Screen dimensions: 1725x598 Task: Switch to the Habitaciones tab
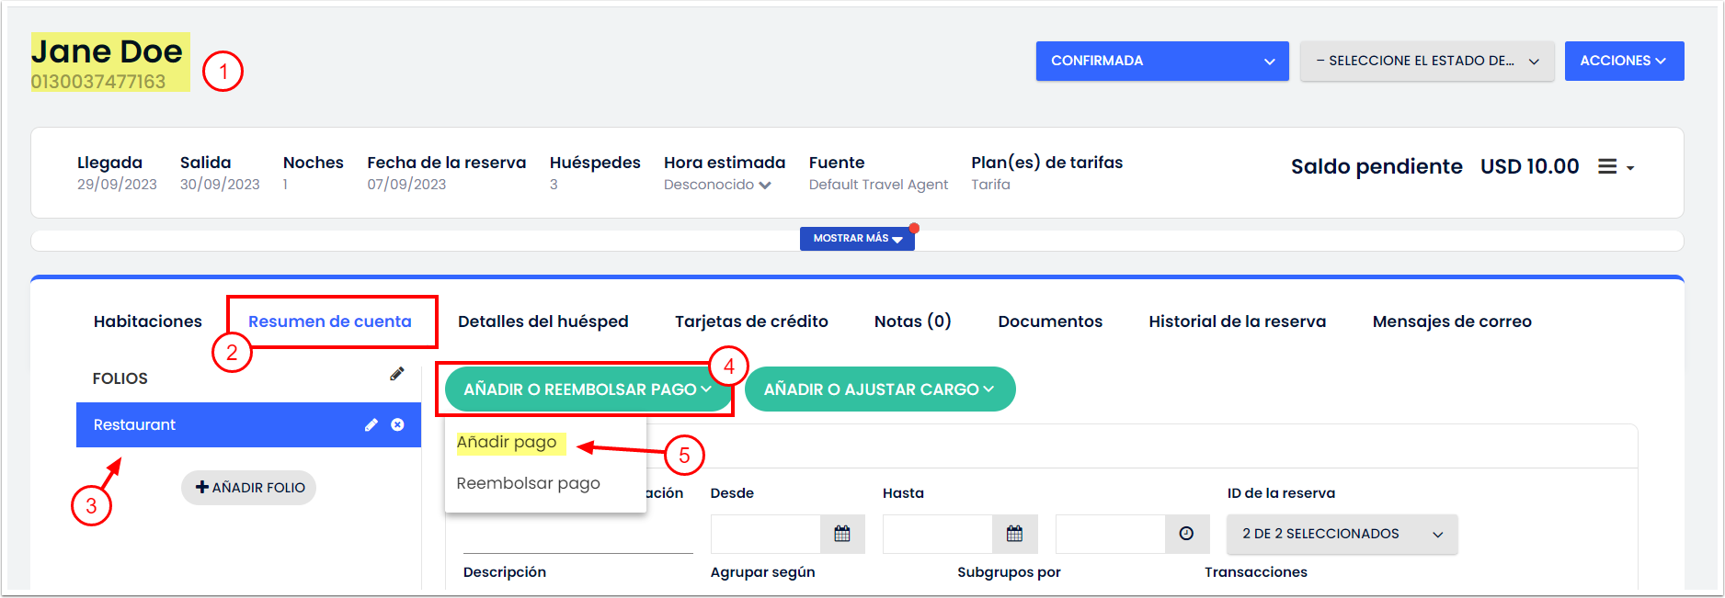click(147, 322)
